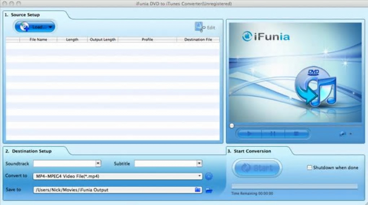Open the Edit video tool

point(205,27)
